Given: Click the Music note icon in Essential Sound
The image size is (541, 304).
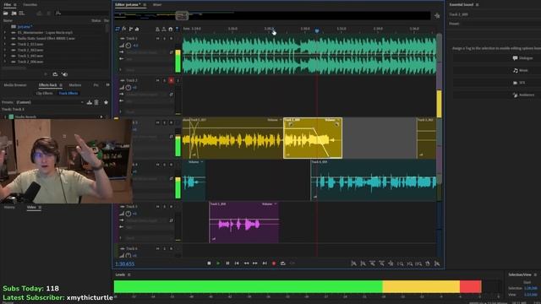Looking at the screenshot, I should coord(515,70).
